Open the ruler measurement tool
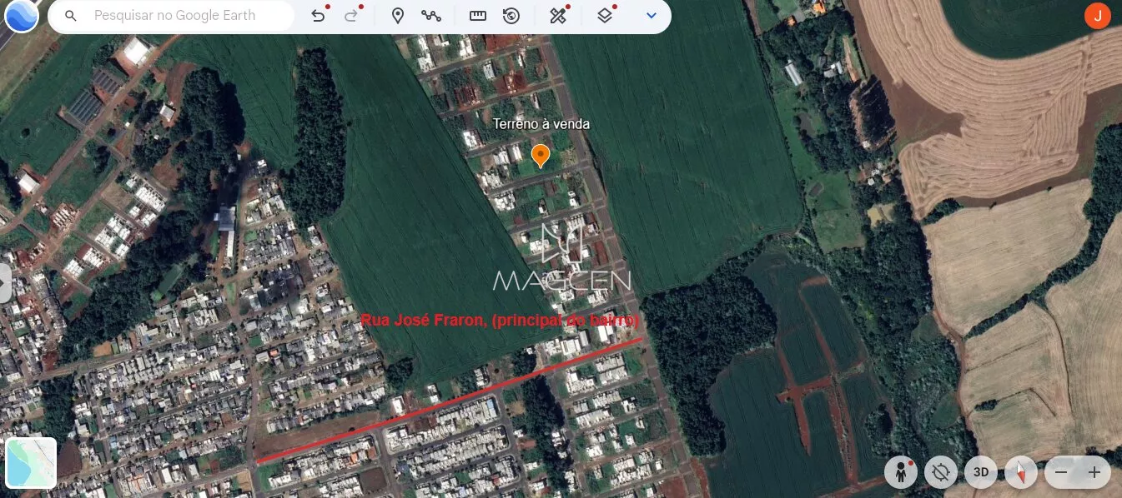The width and height of the screenshot is (1122, 498). click(x=477, y=16)
